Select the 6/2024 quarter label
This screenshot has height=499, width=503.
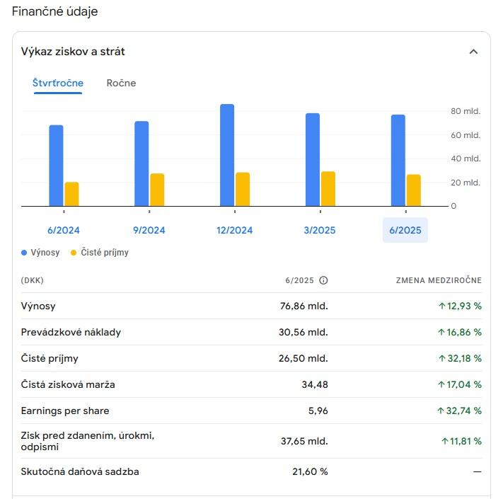pyautogui.click(x=64, y=230)
